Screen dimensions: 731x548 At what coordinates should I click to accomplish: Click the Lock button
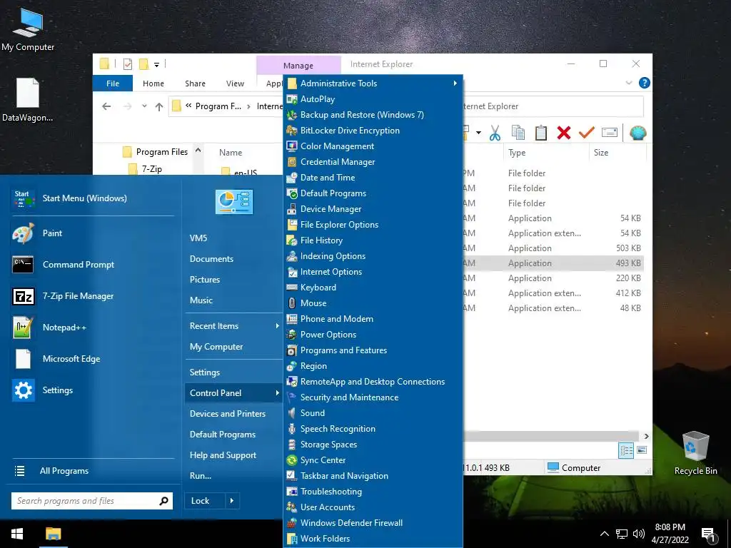coord(205,501)
